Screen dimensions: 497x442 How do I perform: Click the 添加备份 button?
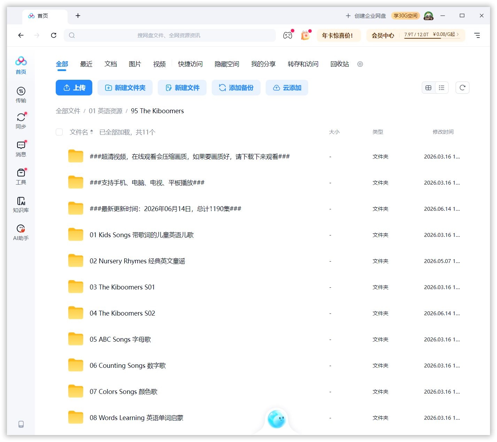(236, 88)
